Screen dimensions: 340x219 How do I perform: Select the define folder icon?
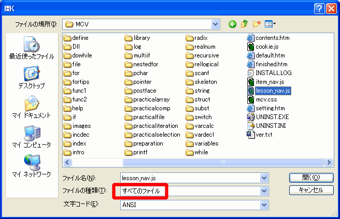point(67,38)
